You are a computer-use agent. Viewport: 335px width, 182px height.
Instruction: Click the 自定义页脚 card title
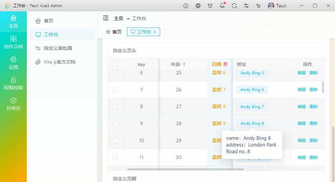(x=125, y=179)
